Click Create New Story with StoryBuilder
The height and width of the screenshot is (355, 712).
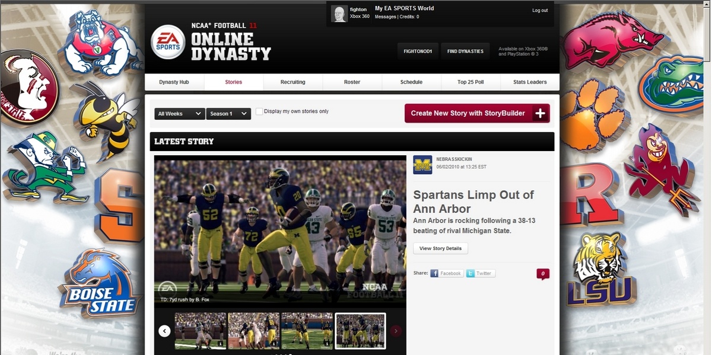[477, 113]
